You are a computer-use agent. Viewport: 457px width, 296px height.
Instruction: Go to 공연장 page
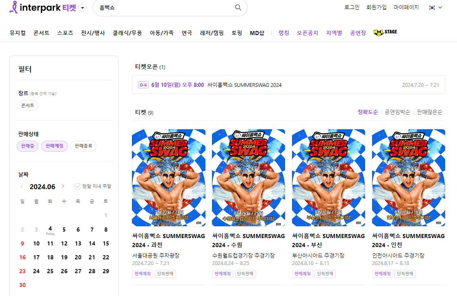click(358, 33)
